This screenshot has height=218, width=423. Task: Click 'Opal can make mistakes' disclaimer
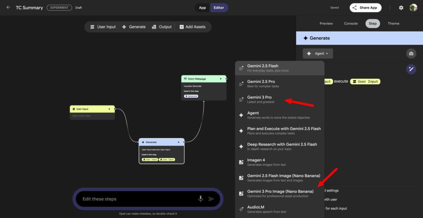[148, 214]
